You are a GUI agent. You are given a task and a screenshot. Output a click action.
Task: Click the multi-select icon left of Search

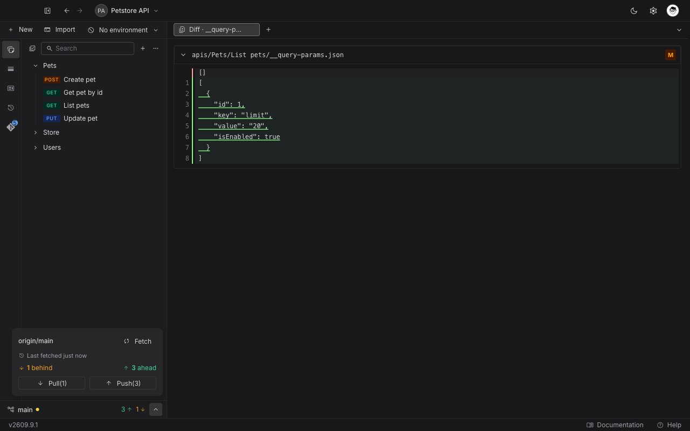32,48
